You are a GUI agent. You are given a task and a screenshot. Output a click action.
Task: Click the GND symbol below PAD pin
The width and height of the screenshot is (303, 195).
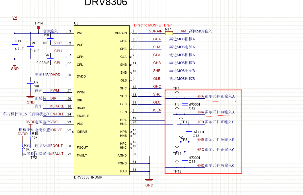click(149, 183)
